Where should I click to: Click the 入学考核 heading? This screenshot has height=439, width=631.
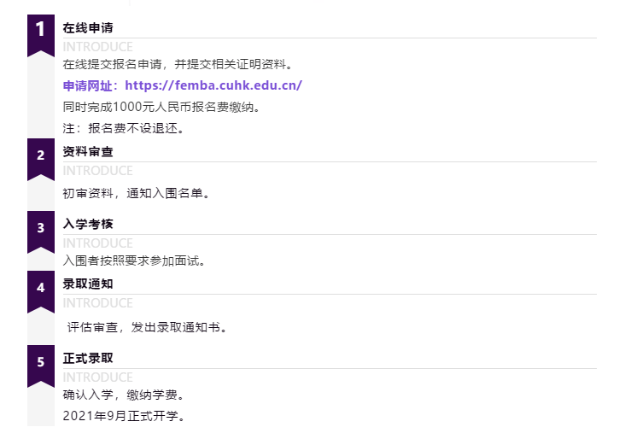click(x=88, y=224)
